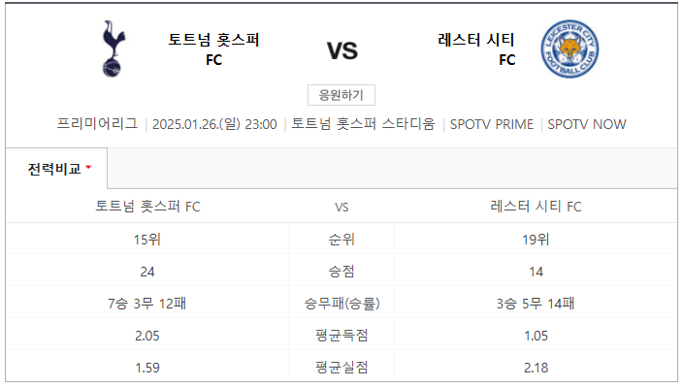Click the 토트넘 홋스퍼 FC header title
This screenshot has width=683, height=387.
click(213, 48)
